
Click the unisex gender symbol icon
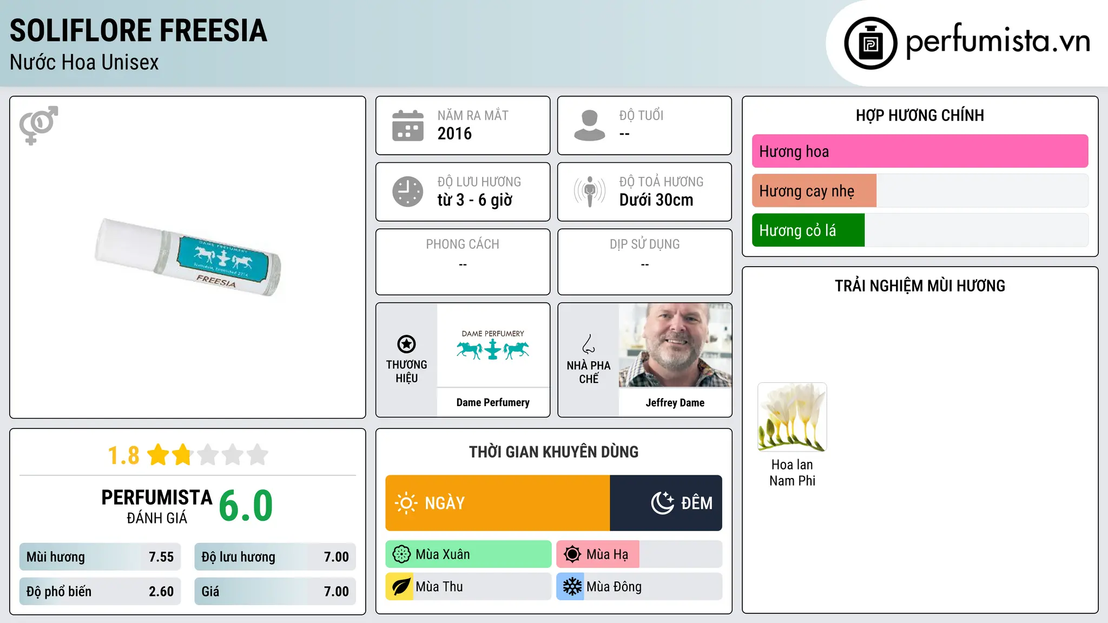(x=38, y=125)
